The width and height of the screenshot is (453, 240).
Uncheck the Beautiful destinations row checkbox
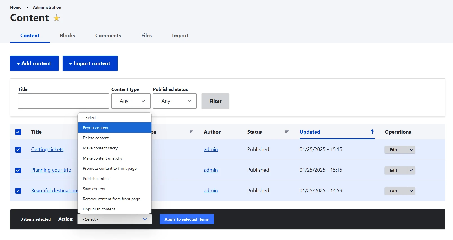pyautogui.click(x=18, y=191)
